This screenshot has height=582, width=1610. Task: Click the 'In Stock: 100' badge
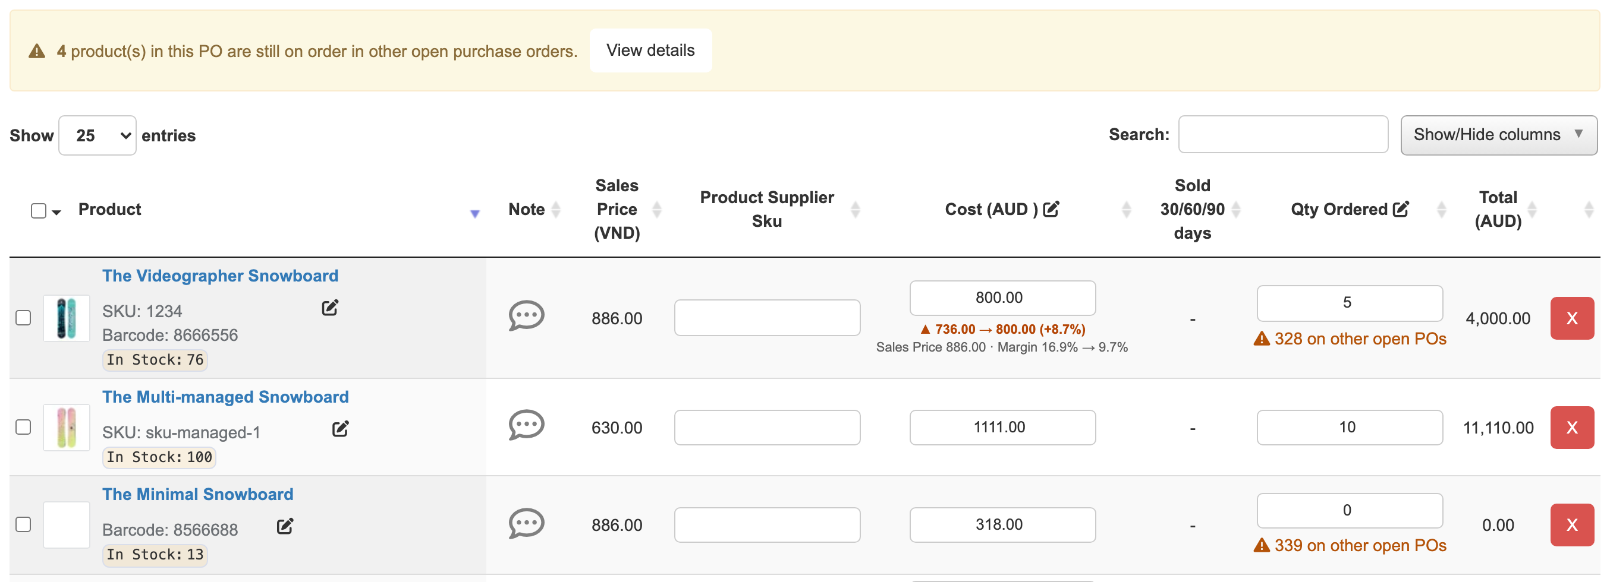pyautogui.click(x=159, y=457)
